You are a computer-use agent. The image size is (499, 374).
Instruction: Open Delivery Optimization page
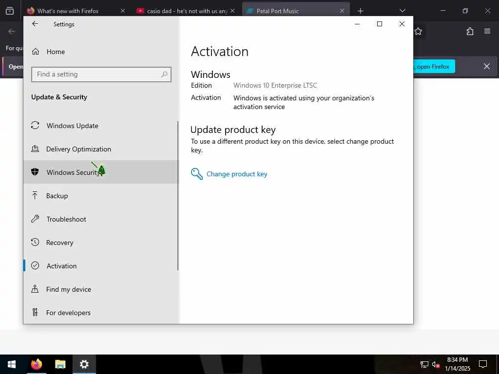(x=101, y=149)
